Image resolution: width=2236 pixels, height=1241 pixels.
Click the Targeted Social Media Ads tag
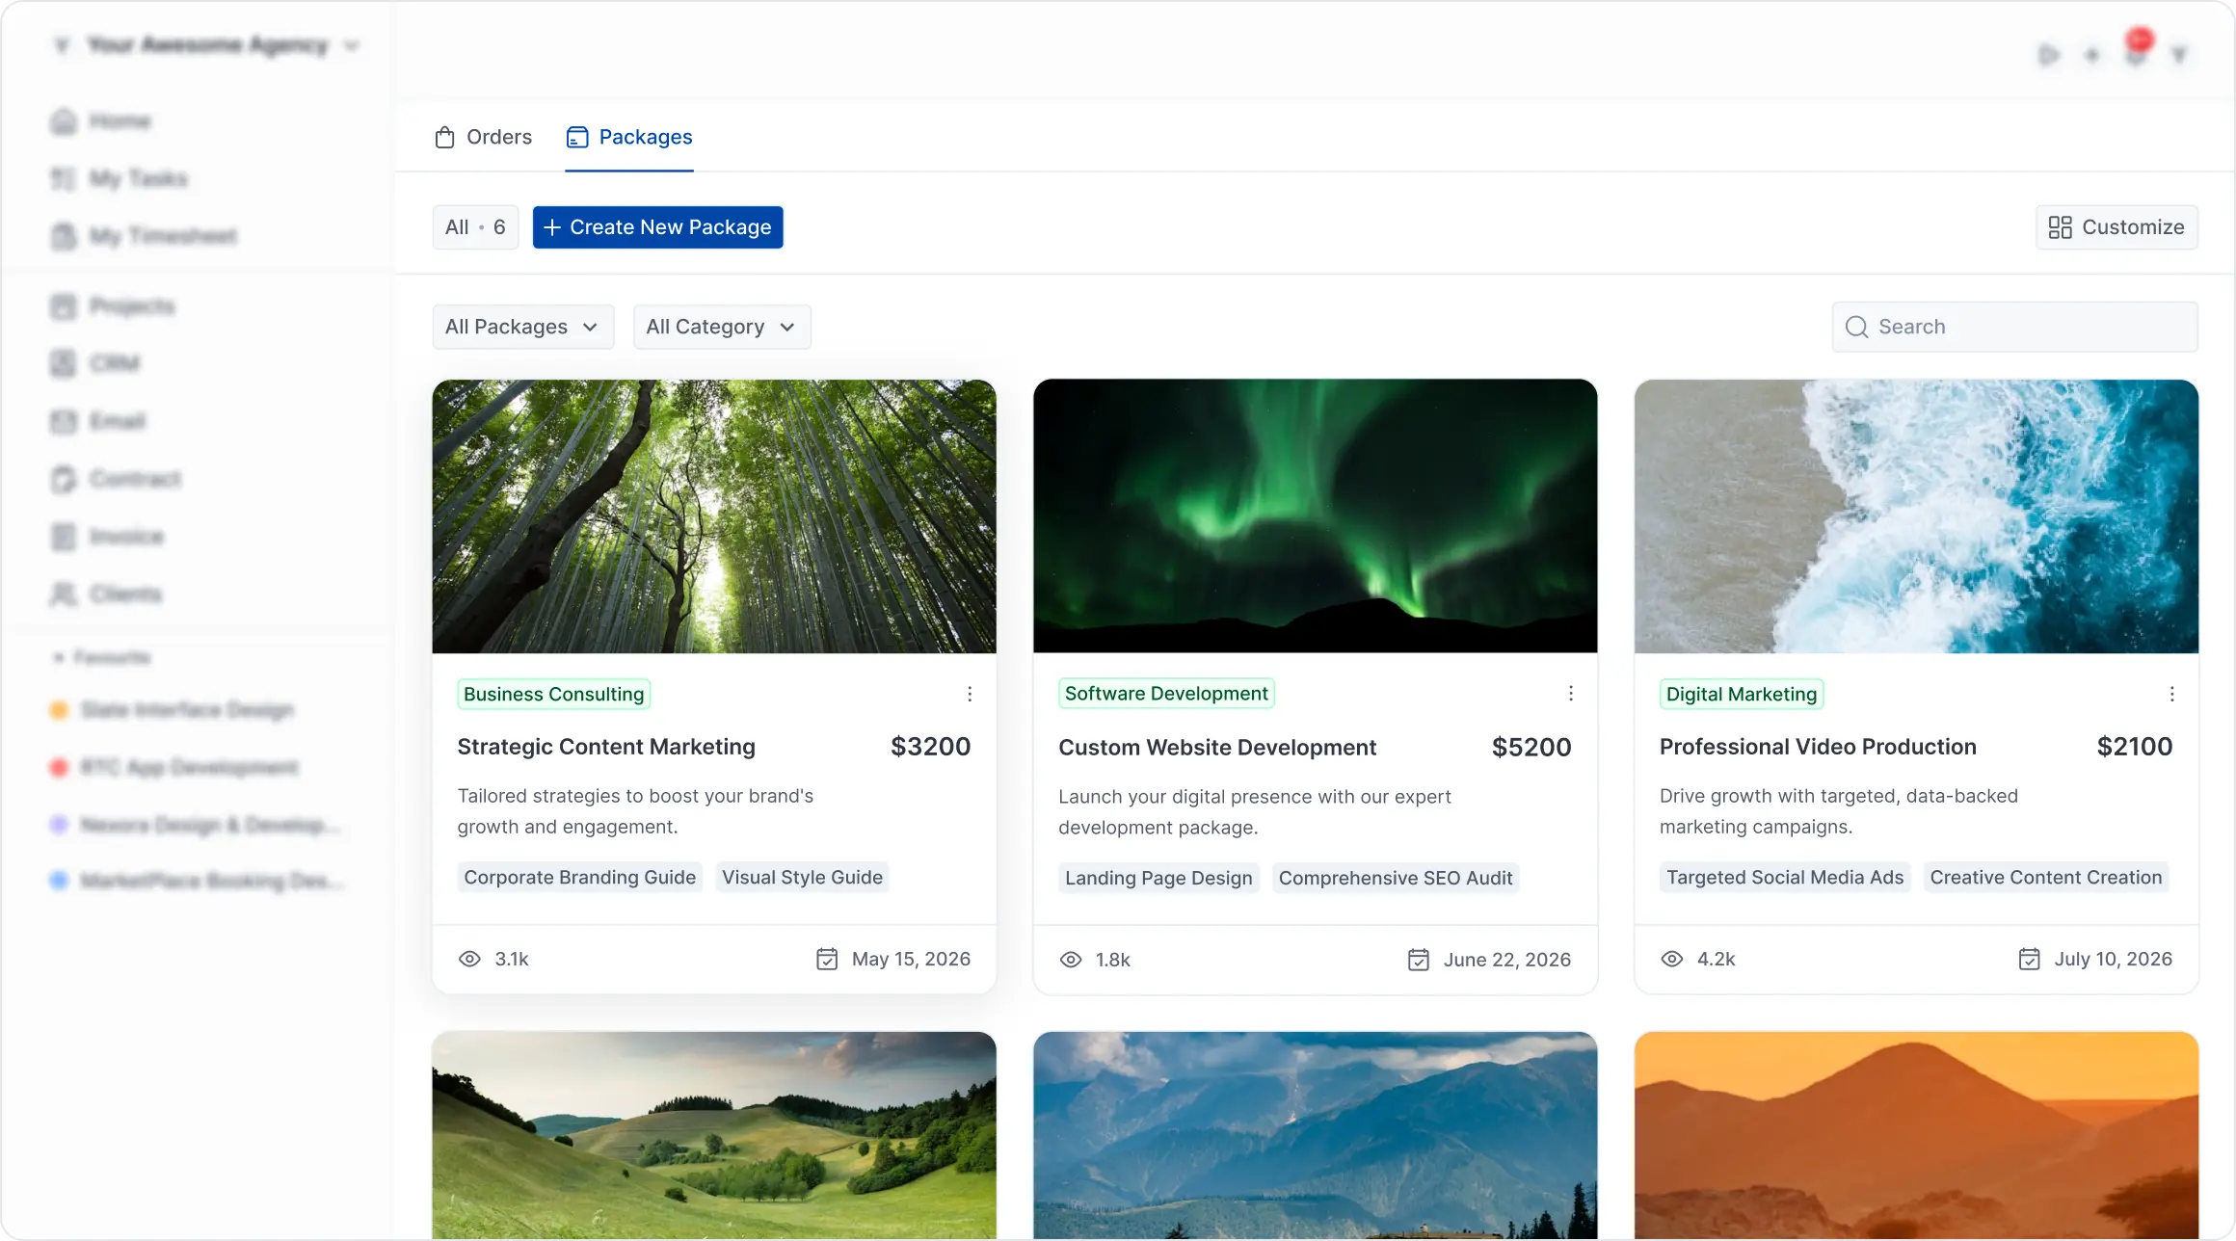(x=1785, y=877)
